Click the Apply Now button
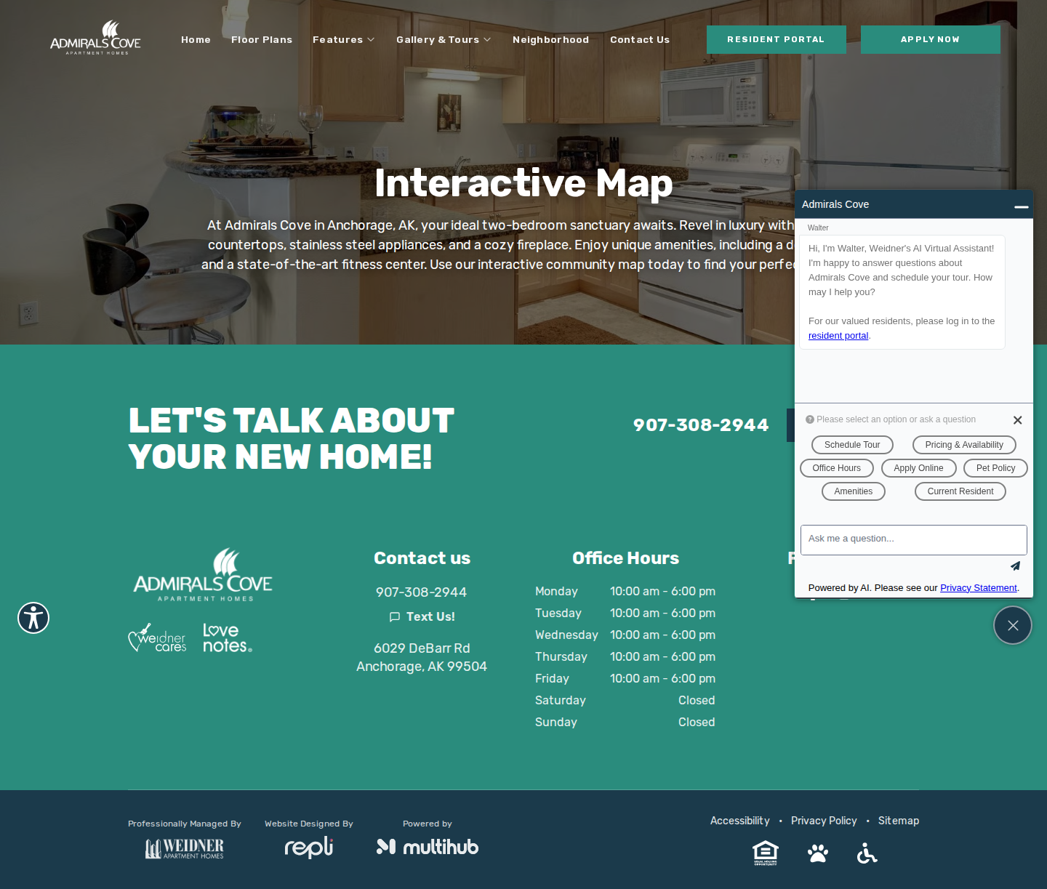 pos(931,39)
